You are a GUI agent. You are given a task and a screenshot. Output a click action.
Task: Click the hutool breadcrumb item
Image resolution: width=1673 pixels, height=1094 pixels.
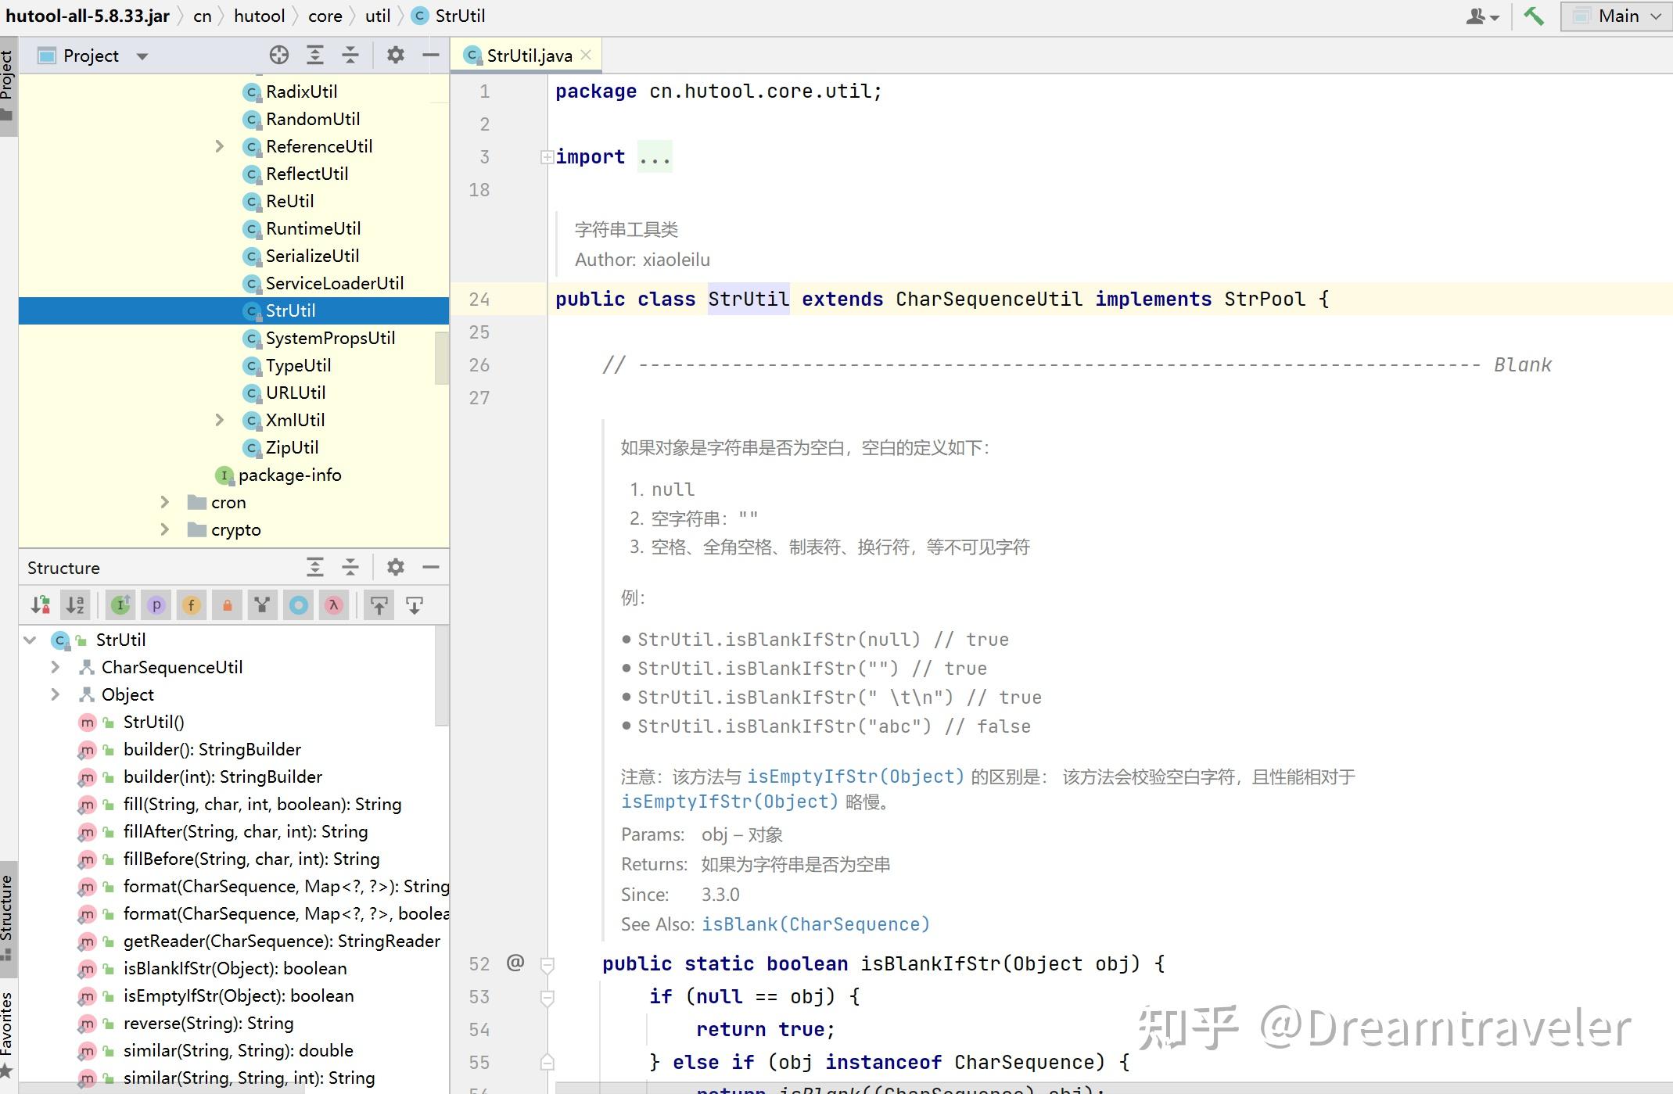(x=259, y=16)
